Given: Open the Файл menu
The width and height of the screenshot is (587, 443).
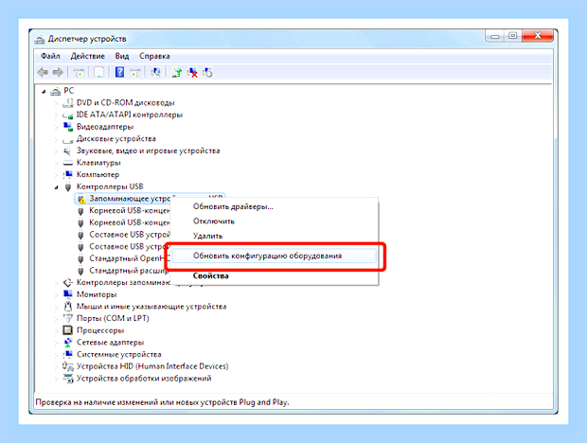Looking at the screenshot, I should point(50,56).
